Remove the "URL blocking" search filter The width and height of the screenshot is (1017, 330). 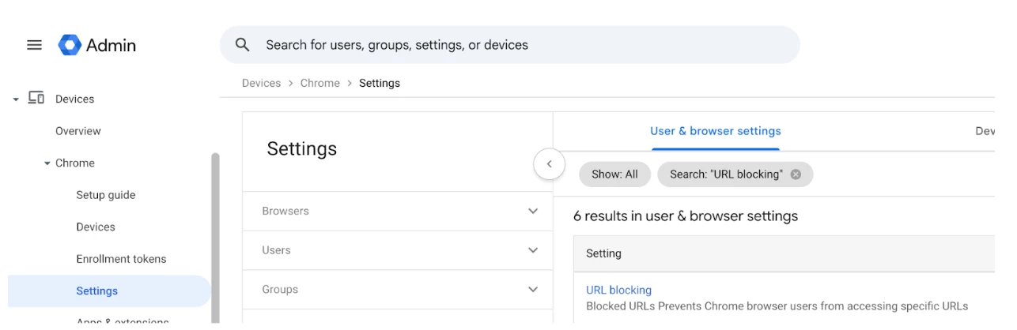[796, 174]
